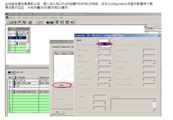
Task: Select 'DI8/DO8xDC24V/0.5A' row in Slot table
Action: 28,92
